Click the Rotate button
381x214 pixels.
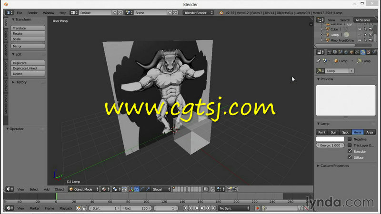[28, 33]
